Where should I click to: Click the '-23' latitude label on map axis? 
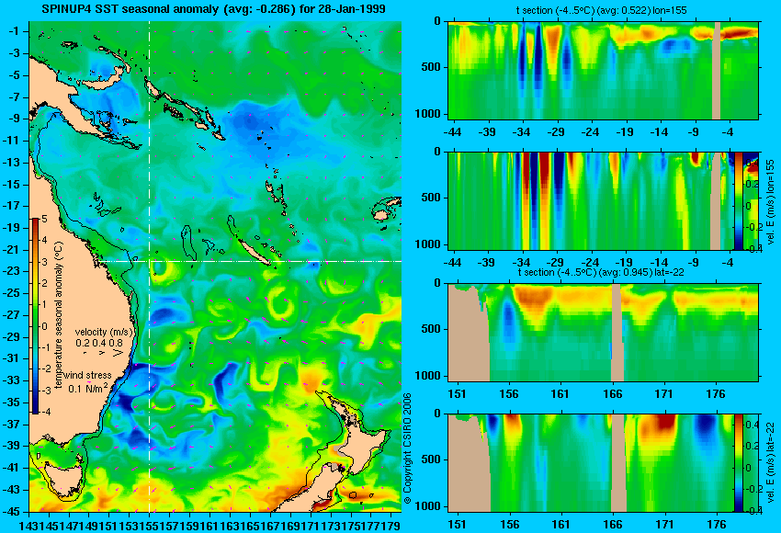click(x=11, y=271)
